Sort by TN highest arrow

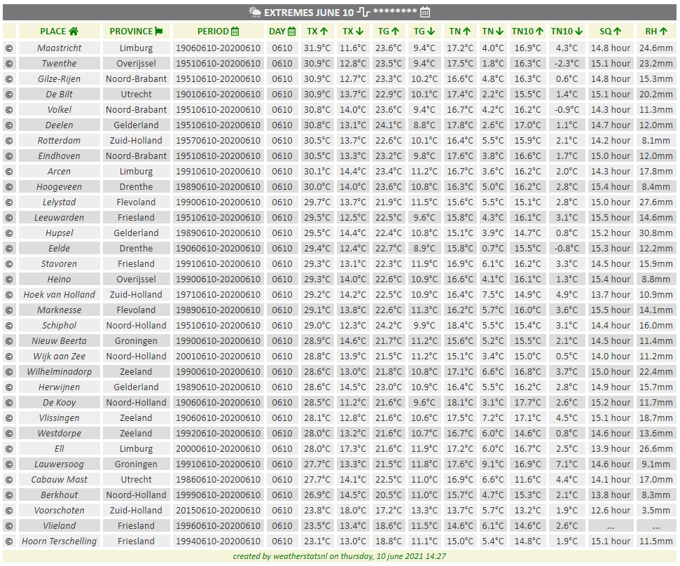pyautogui.click(x=466, y=32)
